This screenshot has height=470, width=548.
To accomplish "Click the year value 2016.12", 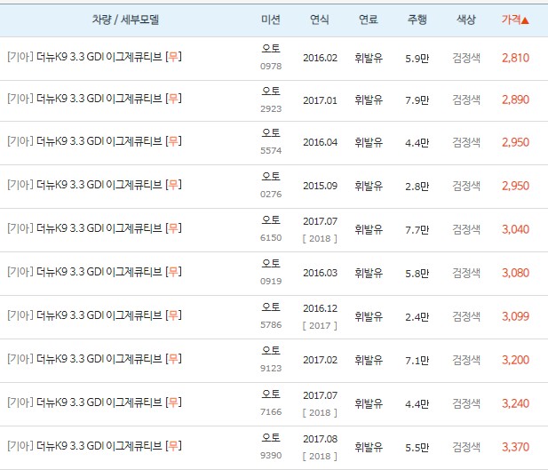I will (x=320, y=308).
